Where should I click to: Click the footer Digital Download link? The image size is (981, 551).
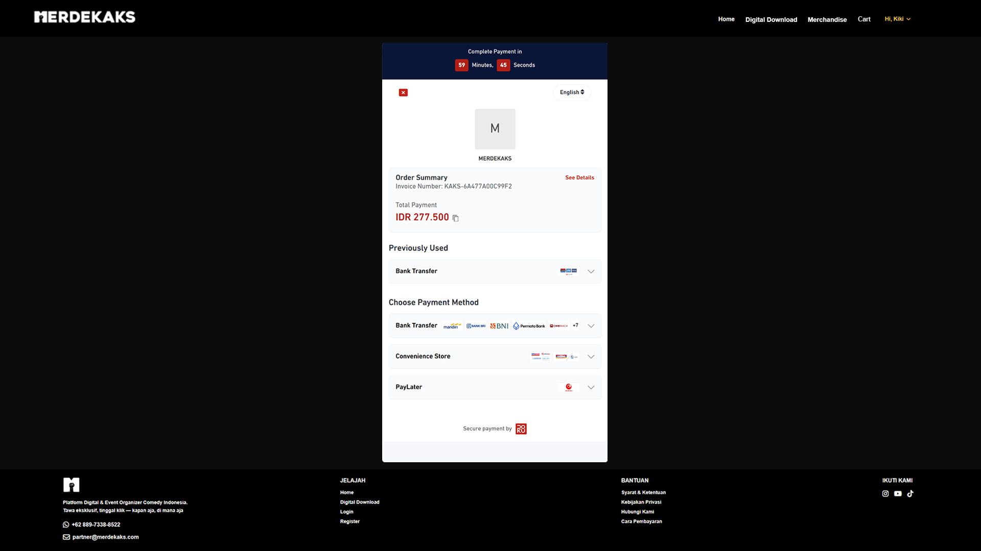click(x=360, y=502)
